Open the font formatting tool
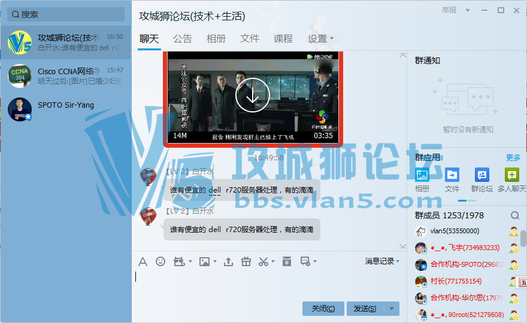The height and width of the screenshot is (323, 527). click(x=143, y=261)
